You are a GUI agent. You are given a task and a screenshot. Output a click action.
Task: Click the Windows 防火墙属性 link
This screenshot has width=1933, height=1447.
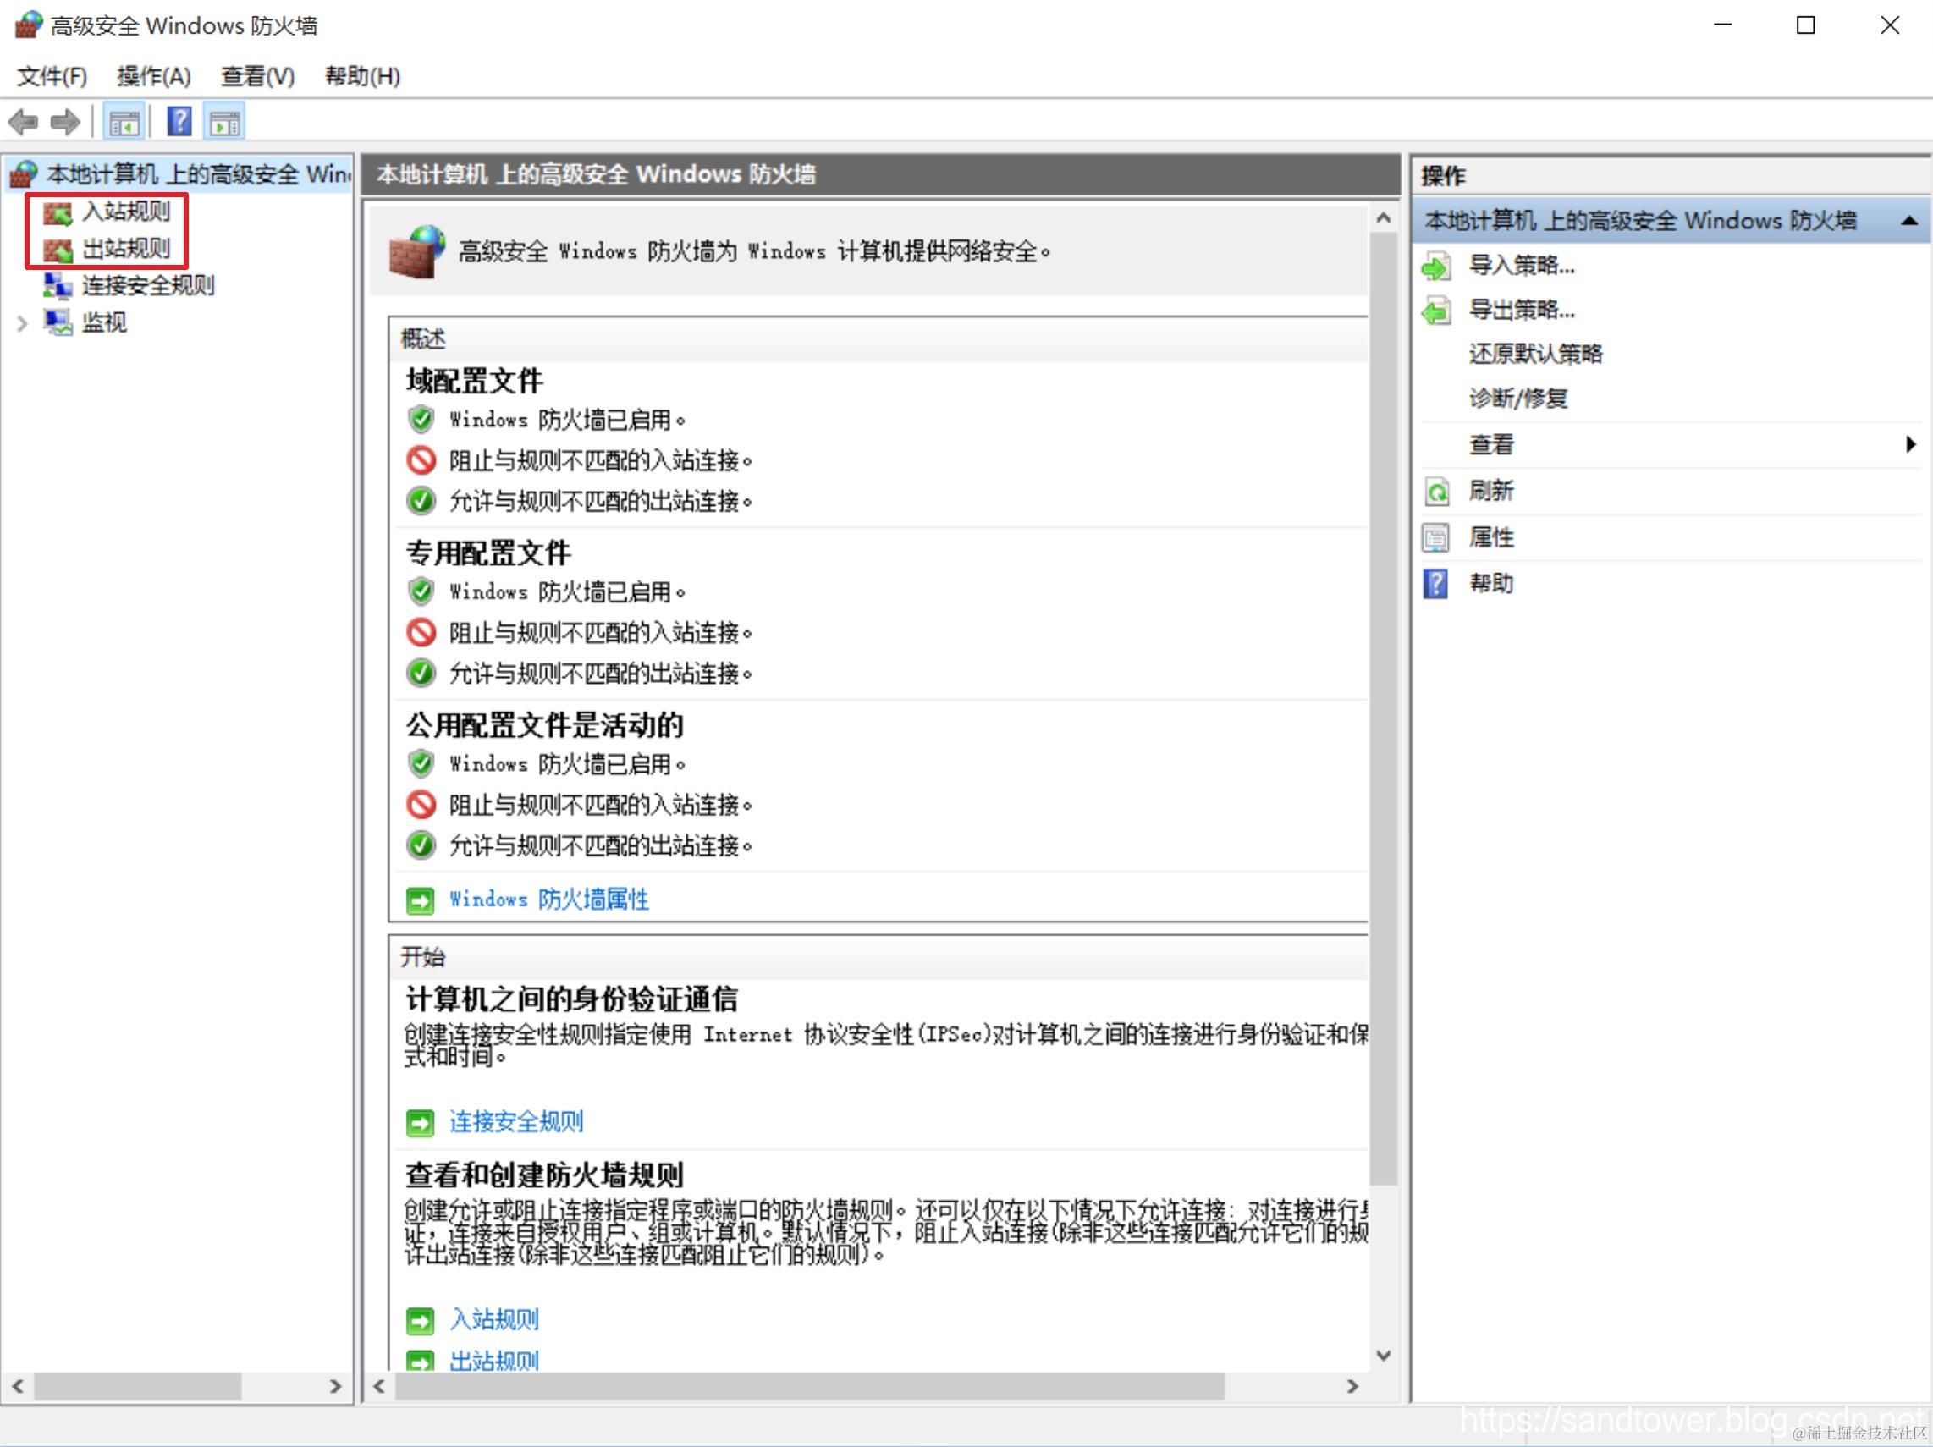pyautogui.click(x=548, y=900)
